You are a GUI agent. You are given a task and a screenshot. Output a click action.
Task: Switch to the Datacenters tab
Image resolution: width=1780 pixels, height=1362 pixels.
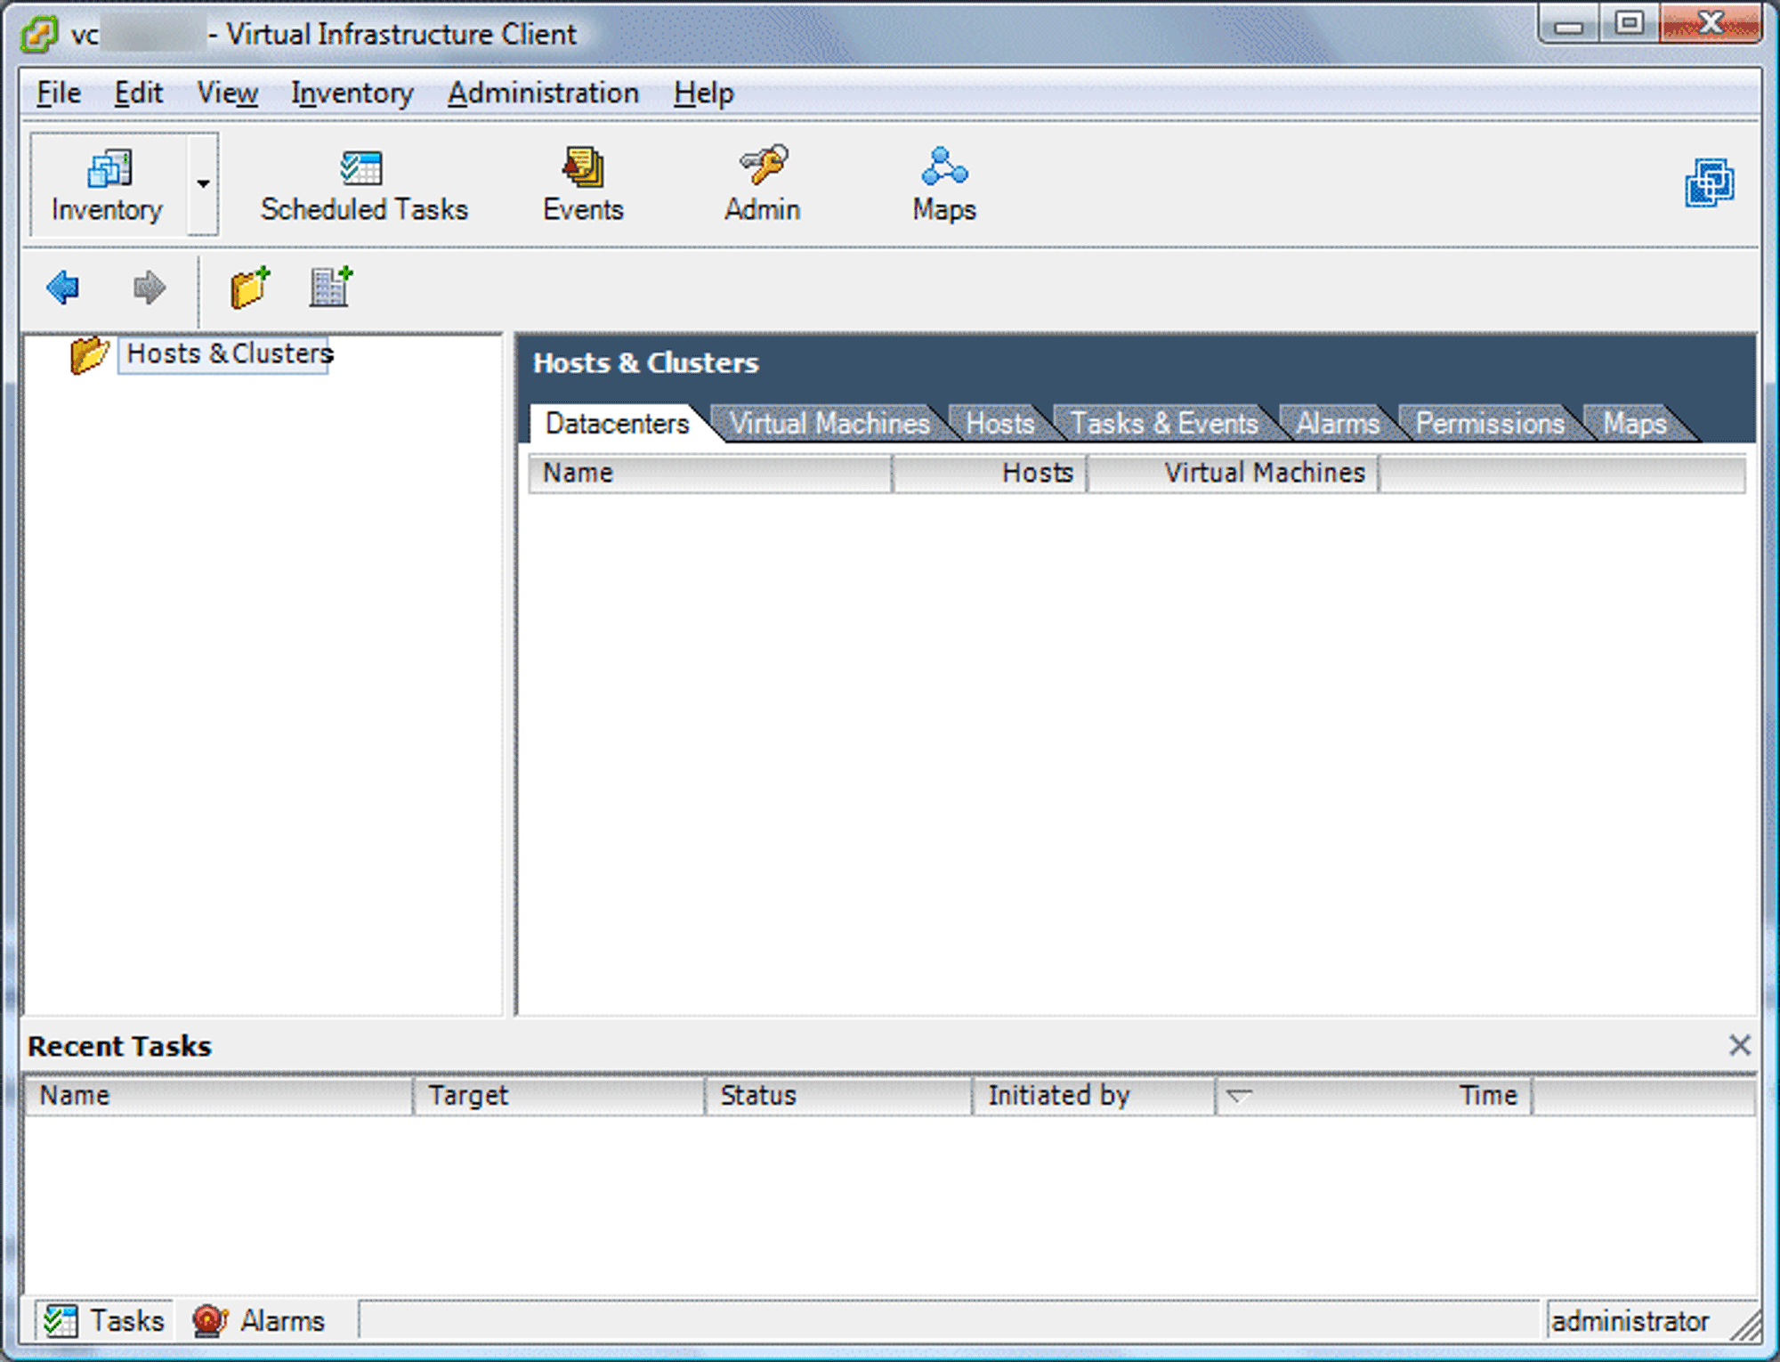(x=618, y=424)
